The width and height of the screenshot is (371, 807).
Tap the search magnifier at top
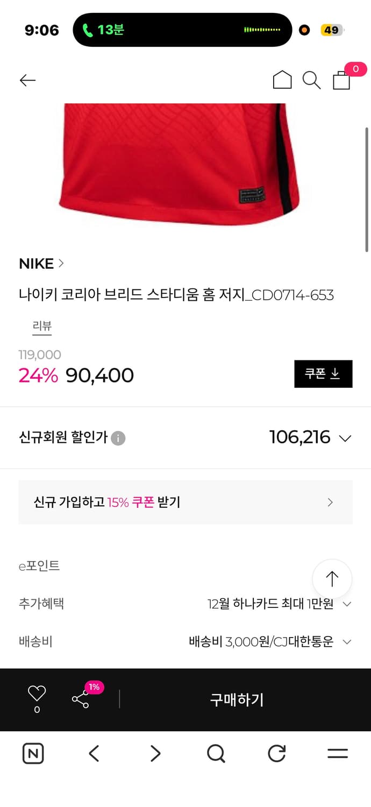[312, 80]
